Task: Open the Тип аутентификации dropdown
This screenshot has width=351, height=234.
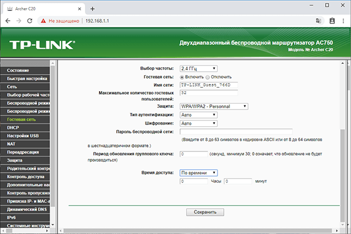Action: [x=199, y=115]
